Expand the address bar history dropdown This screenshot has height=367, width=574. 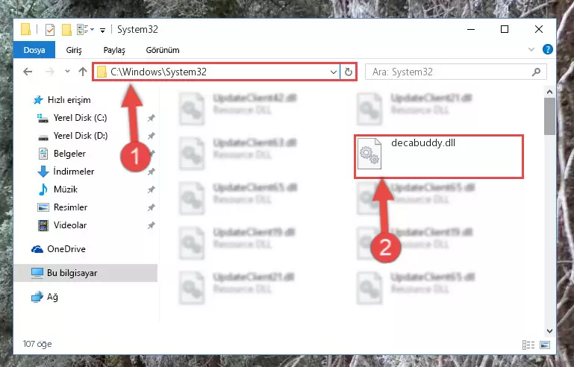coord(333,72)
